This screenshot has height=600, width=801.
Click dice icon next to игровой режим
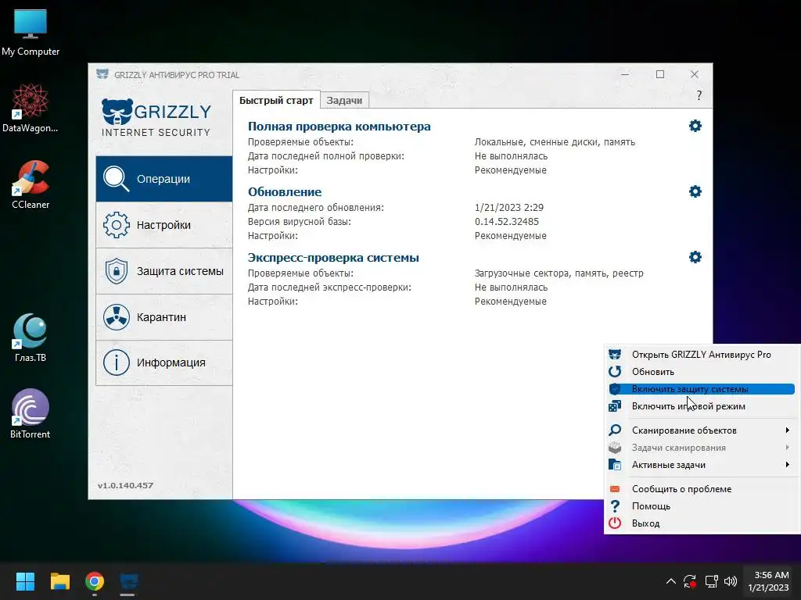coord(615,406)
